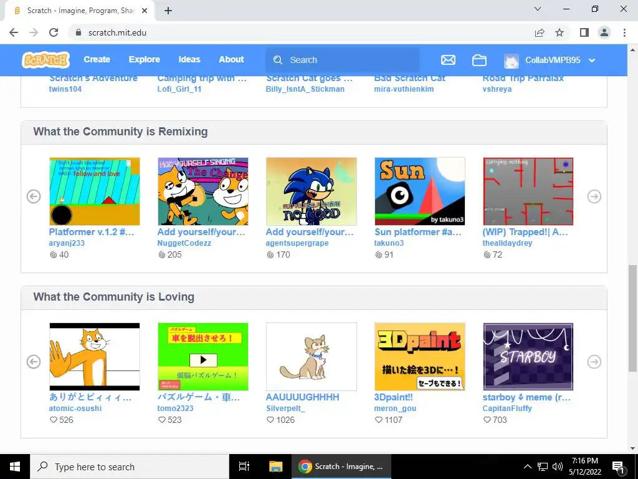Visit agentsupergrape's profile
The image size is (638, 479).
pos(297,243)
